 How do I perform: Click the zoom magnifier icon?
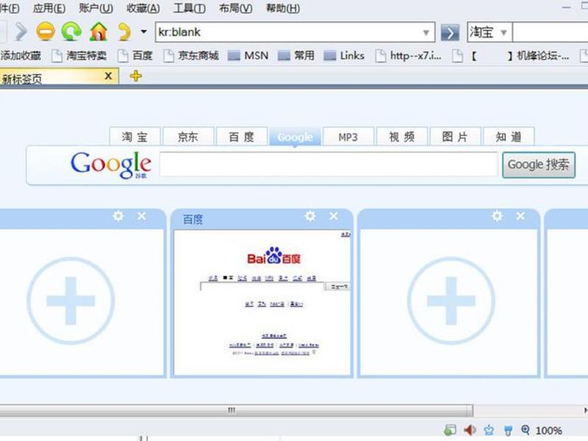click(526, 430)
